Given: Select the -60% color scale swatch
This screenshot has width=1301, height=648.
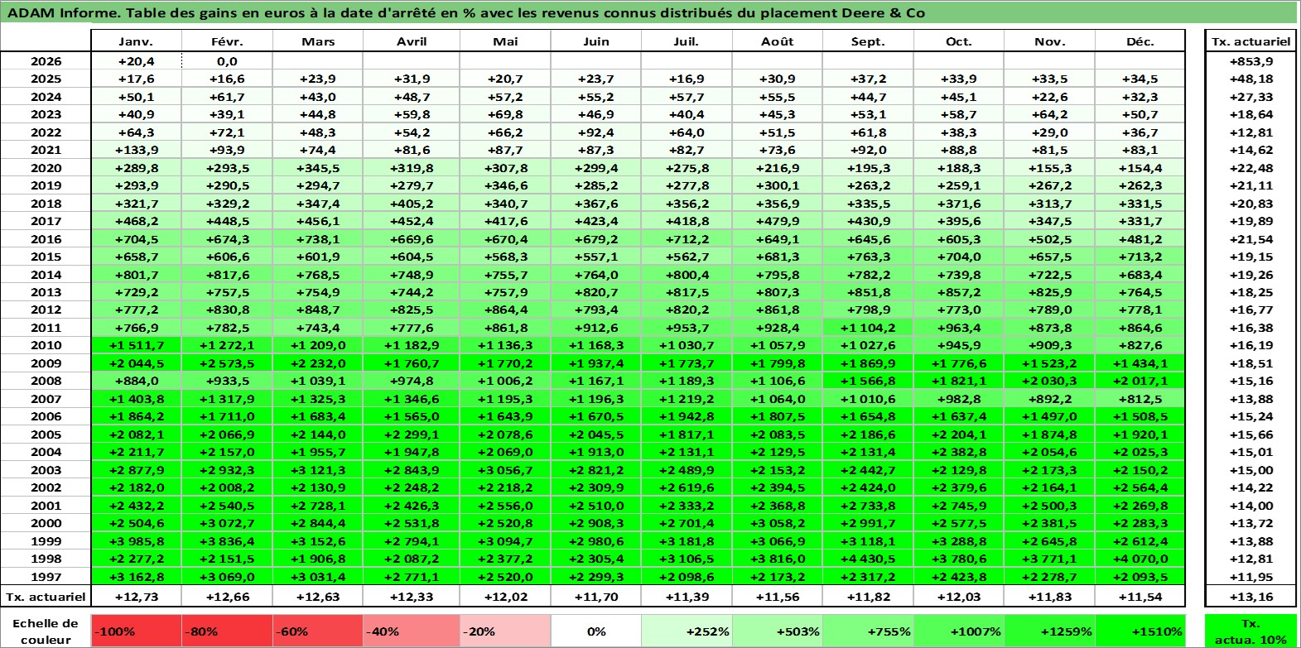Looking at the screenshot, I should pos(318,631).
